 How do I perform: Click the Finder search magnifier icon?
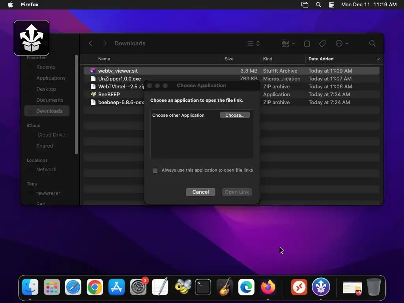click(x=372, y=43)
